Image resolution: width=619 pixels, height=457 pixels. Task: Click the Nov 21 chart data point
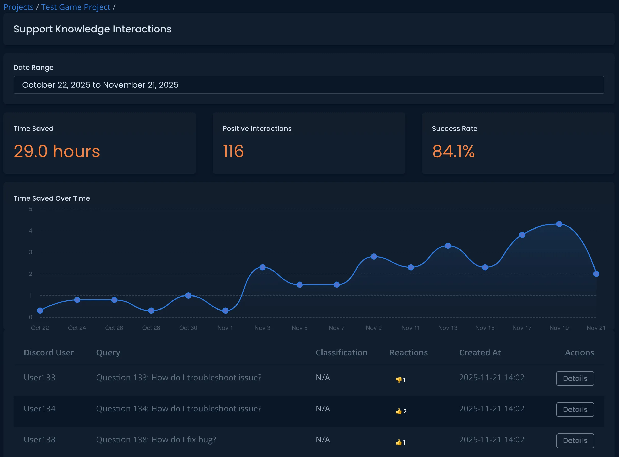tap(596, 274)
